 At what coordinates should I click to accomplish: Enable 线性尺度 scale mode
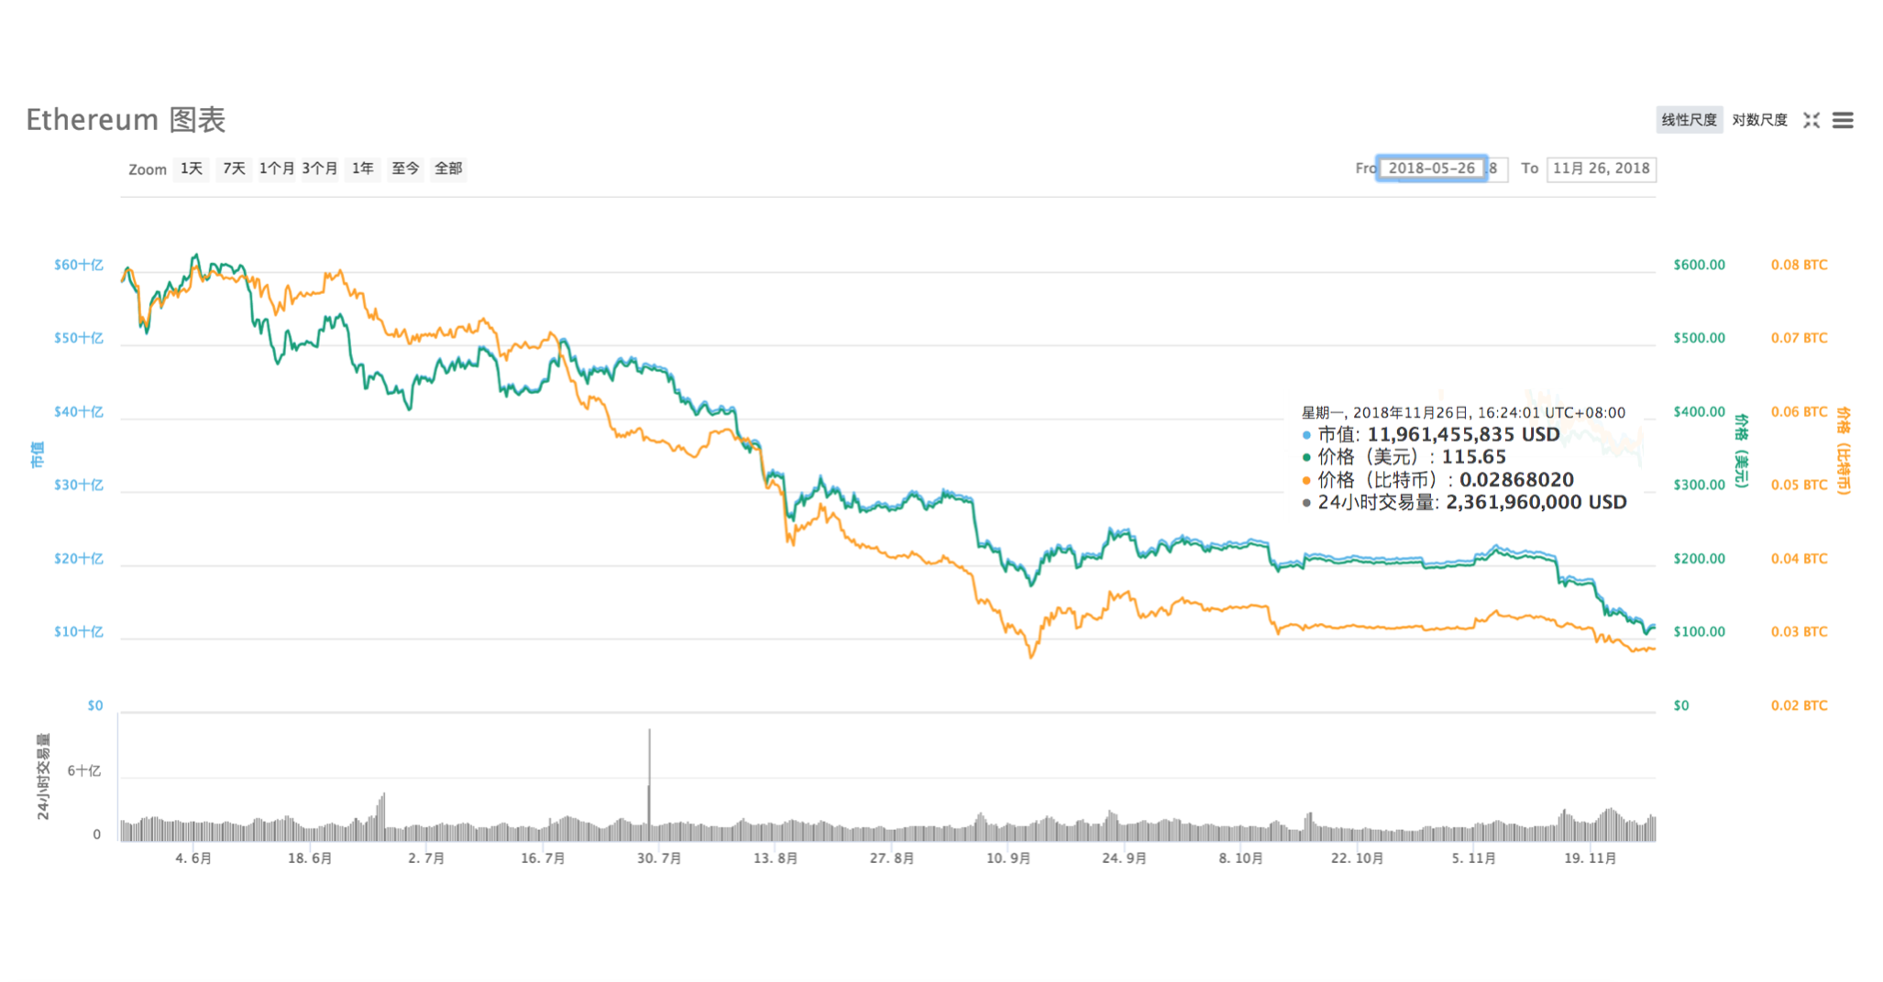[1689, 120]
